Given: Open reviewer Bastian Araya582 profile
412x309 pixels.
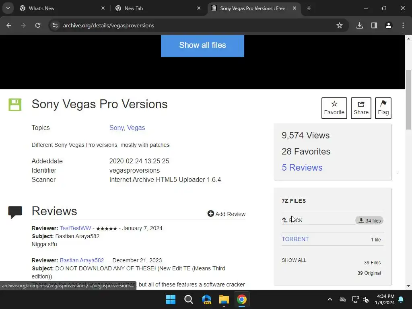Looking at the screenshot, I should click(82, 260).
